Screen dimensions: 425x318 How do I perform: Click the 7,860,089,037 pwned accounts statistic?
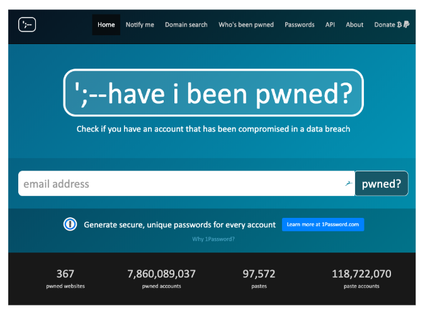pyautogui.click(x=161, y=279)
